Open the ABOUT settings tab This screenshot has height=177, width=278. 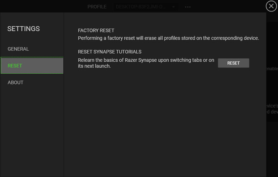pos(15,83)
